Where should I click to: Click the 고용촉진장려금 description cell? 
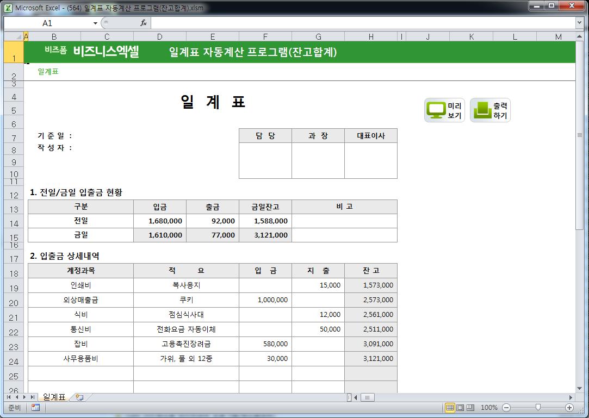click(187, 344)
